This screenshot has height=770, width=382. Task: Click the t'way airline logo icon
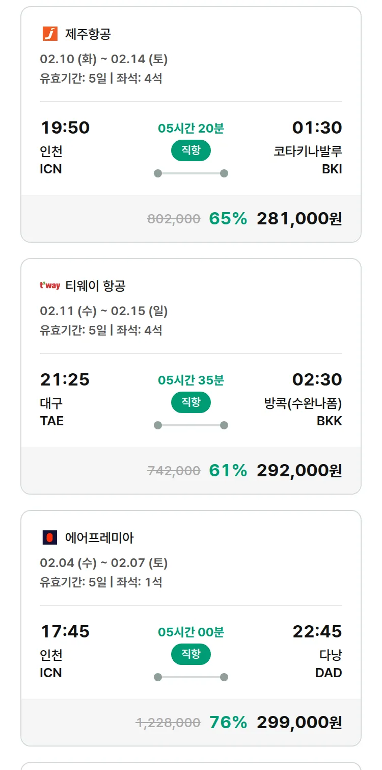coord(50,286)
